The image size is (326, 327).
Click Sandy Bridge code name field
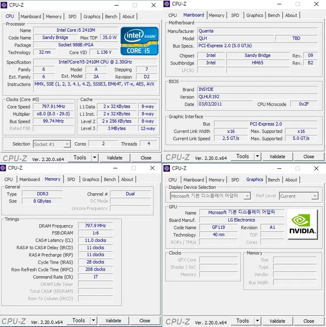point(55,37)
